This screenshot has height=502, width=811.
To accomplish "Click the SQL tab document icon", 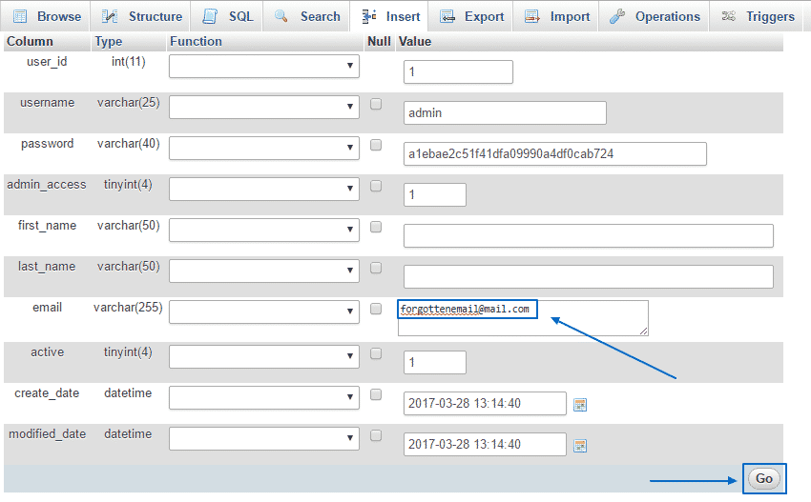I will tap(210, 16).
